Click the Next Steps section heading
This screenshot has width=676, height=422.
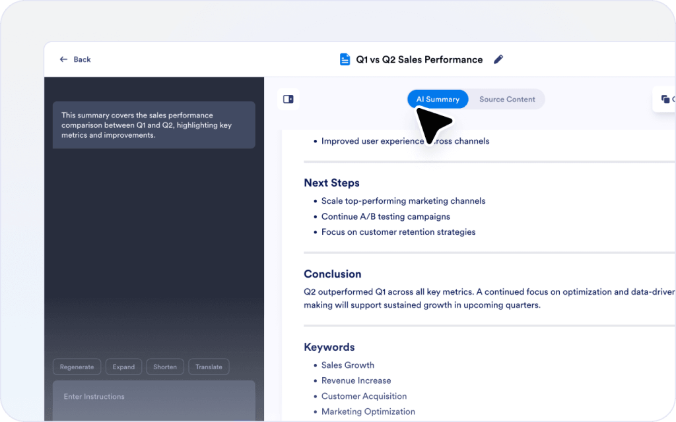[x=331, y=183]
